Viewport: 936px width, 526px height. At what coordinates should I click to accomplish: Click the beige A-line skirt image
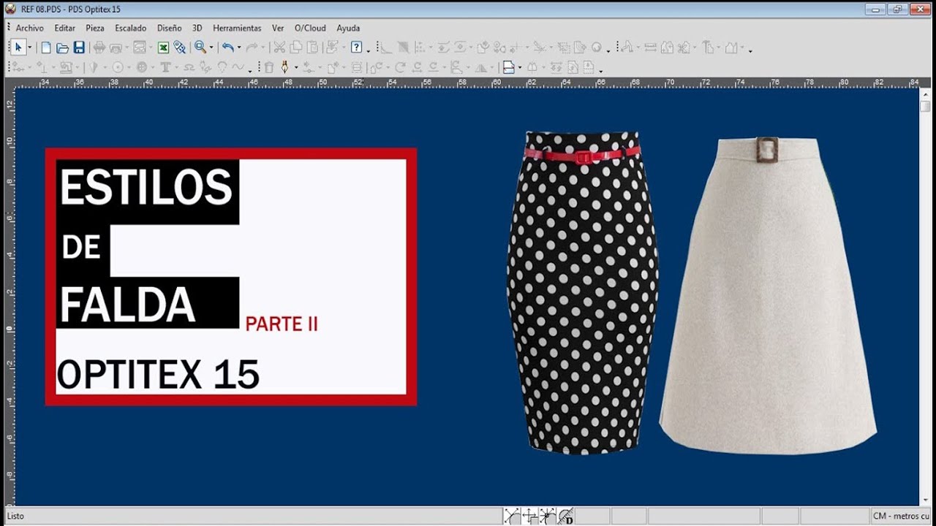tap(768, 296)
